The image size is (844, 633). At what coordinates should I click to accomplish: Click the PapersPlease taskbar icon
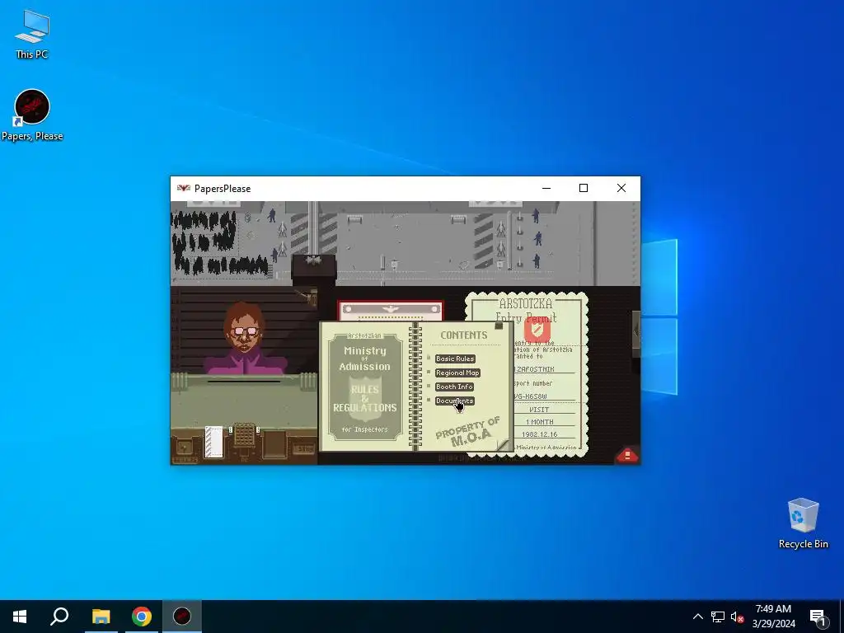click(x=182, y=617)
